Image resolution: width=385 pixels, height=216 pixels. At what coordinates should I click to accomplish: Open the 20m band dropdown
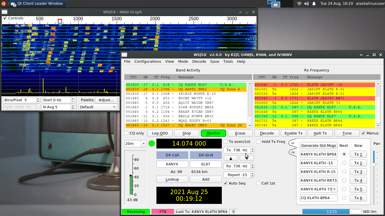[x=143, y=144]
